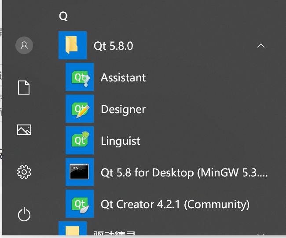The height and width of the screenshot is (238, 286).
Task: Click the command prompt icon for Qt 5.8
Action: point(80,172)
